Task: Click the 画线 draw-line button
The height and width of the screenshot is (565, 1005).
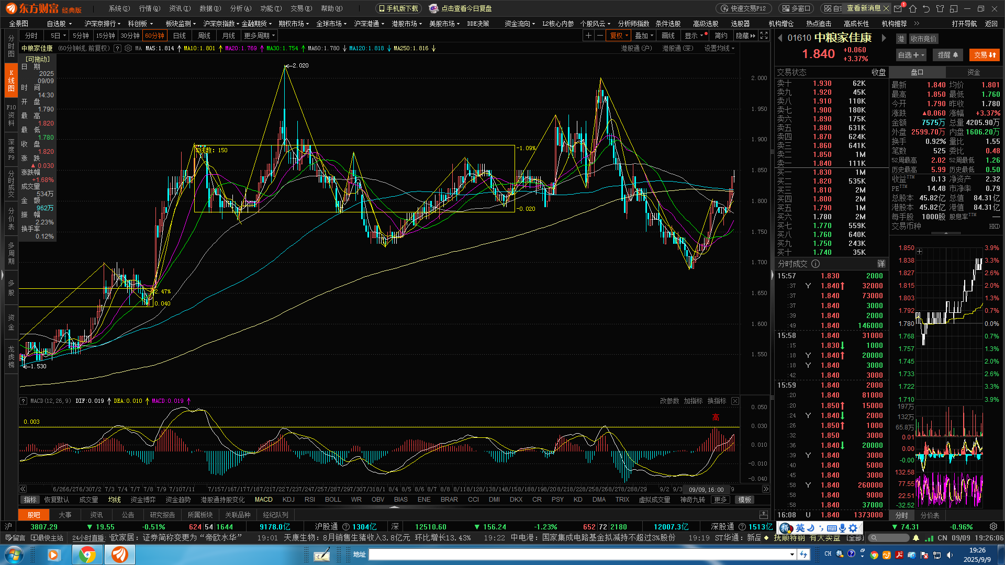Action: [x=668, y=36]
